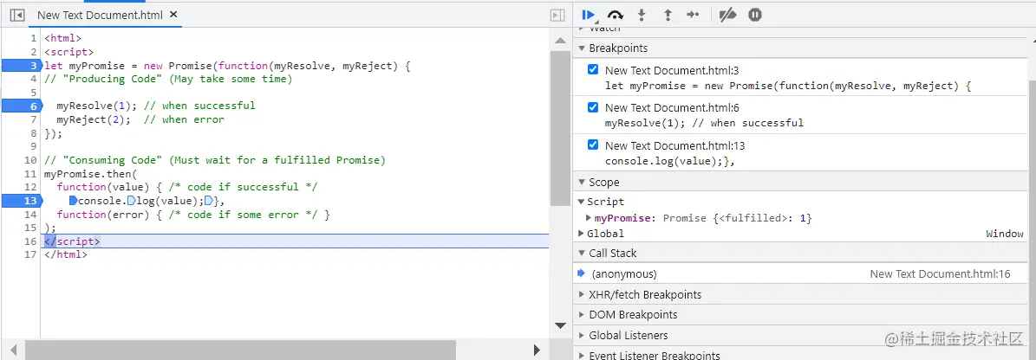Click horizontal scrollbar right arrow
Viewport: 1036px width, 360px height.
click(538, 350)
